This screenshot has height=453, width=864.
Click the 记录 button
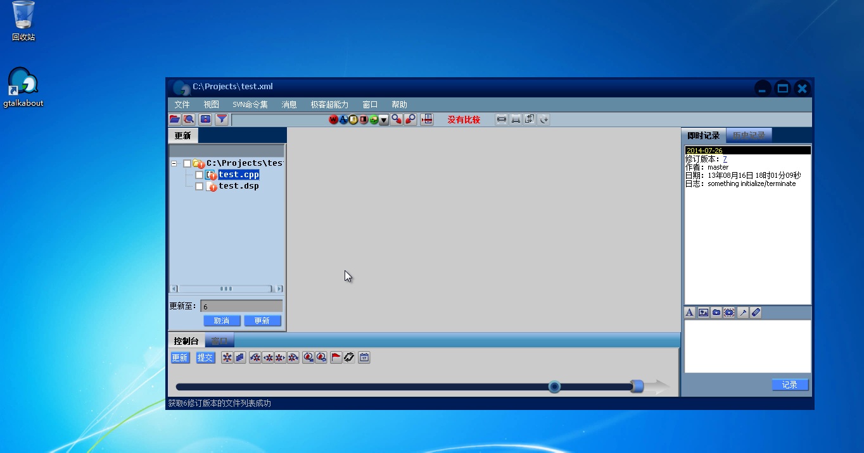790,385
